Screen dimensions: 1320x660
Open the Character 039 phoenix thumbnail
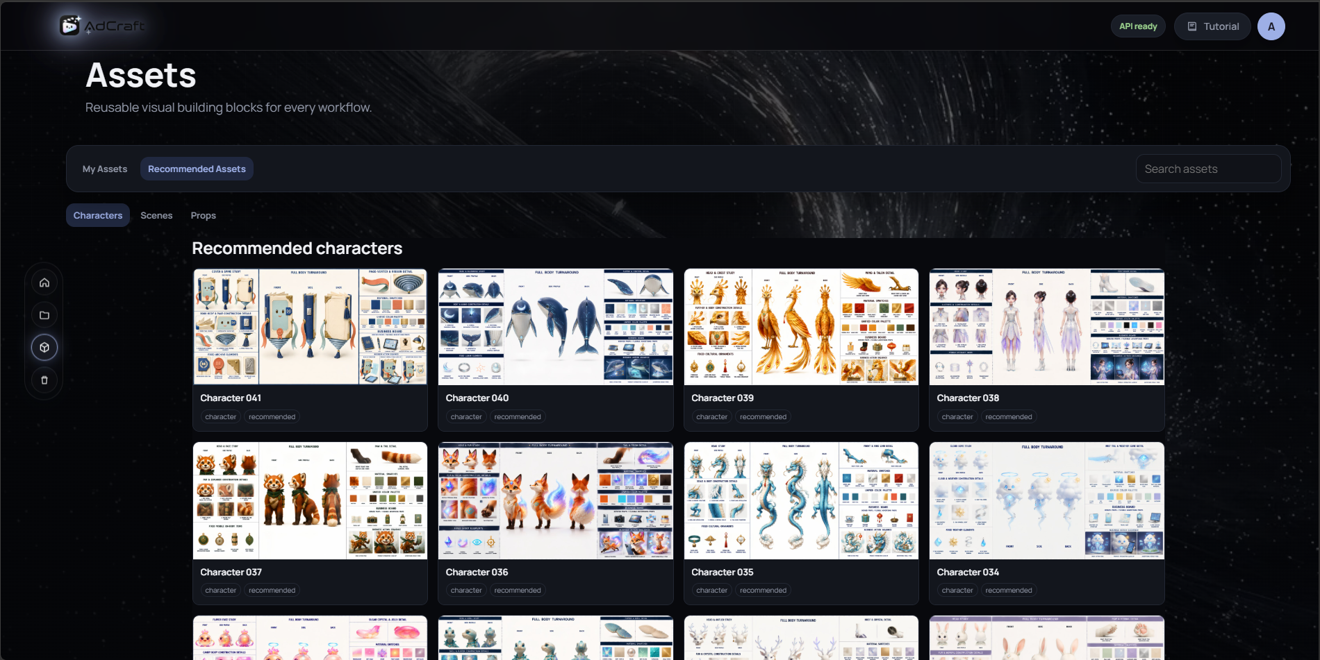click(801, 327)
